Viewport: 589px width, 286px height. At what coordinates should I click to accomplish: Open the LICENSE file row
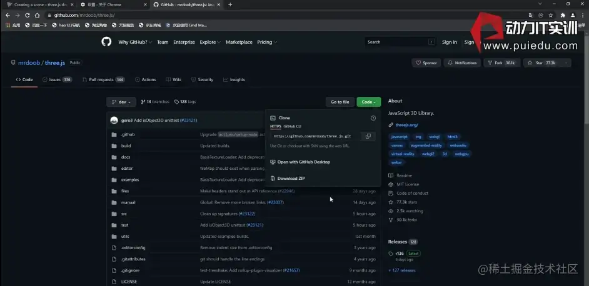[x=243, y=282]
